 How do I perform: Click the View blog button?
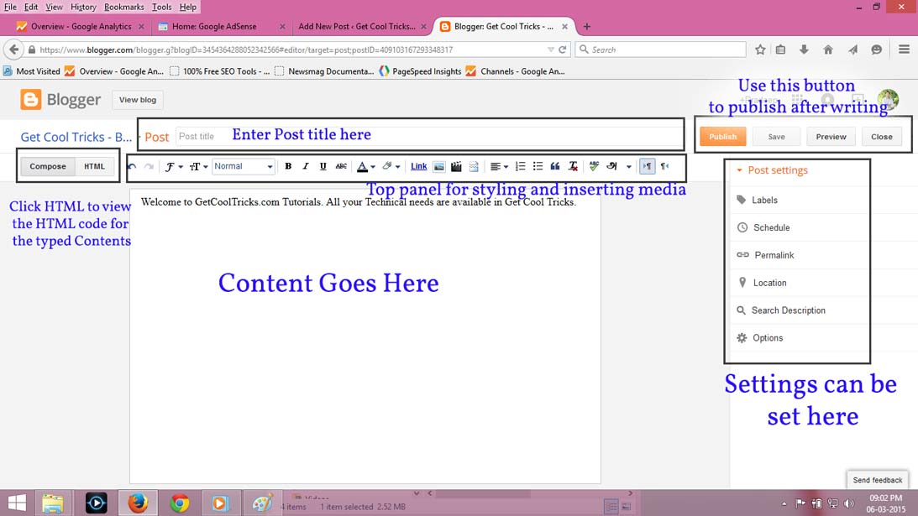(x=138, y=100)
